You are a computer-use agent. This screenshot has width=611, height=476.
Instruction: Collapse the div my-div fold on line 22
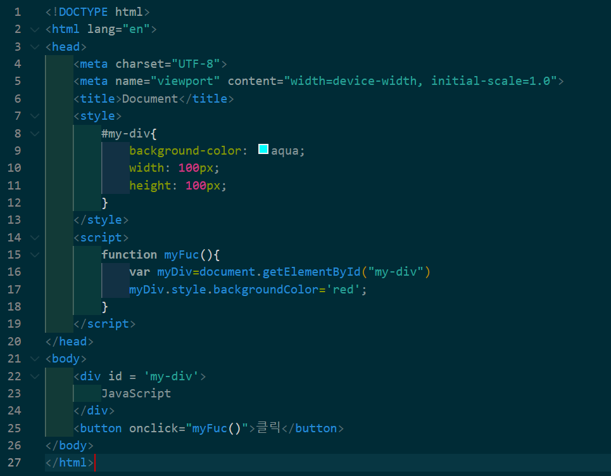click(x=35, y=376)
